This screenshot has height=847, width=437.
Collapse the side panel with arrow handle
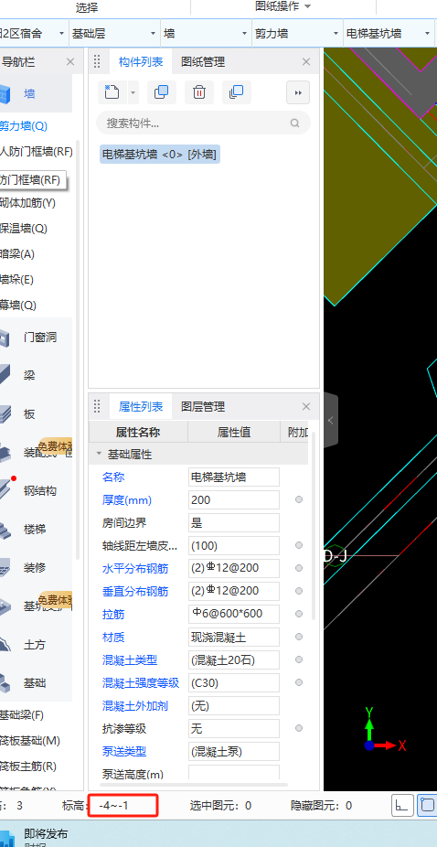[331, 420]
